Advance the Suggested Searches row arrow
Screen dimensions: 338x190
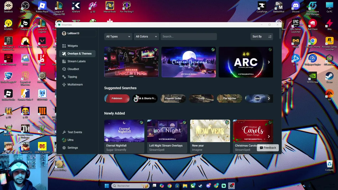(x=269, y=98)
